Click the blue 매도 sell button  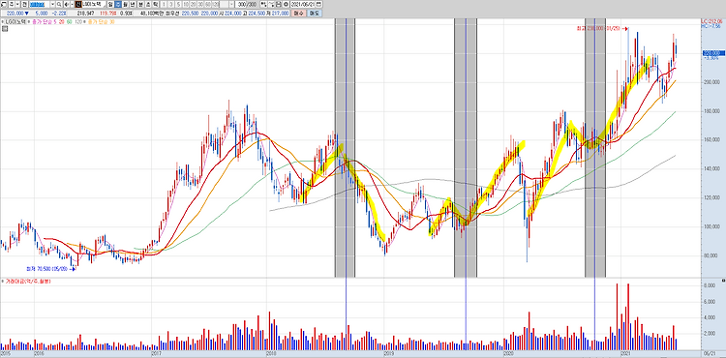[x=315, y=14]
